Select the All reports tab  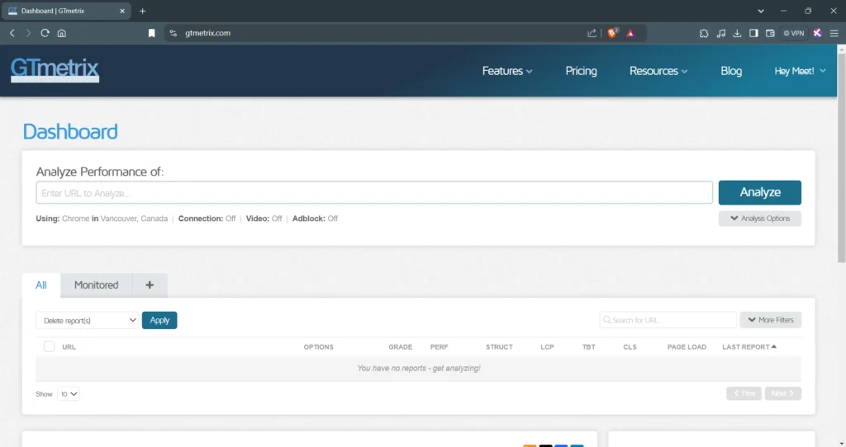(x=41, y=285)
